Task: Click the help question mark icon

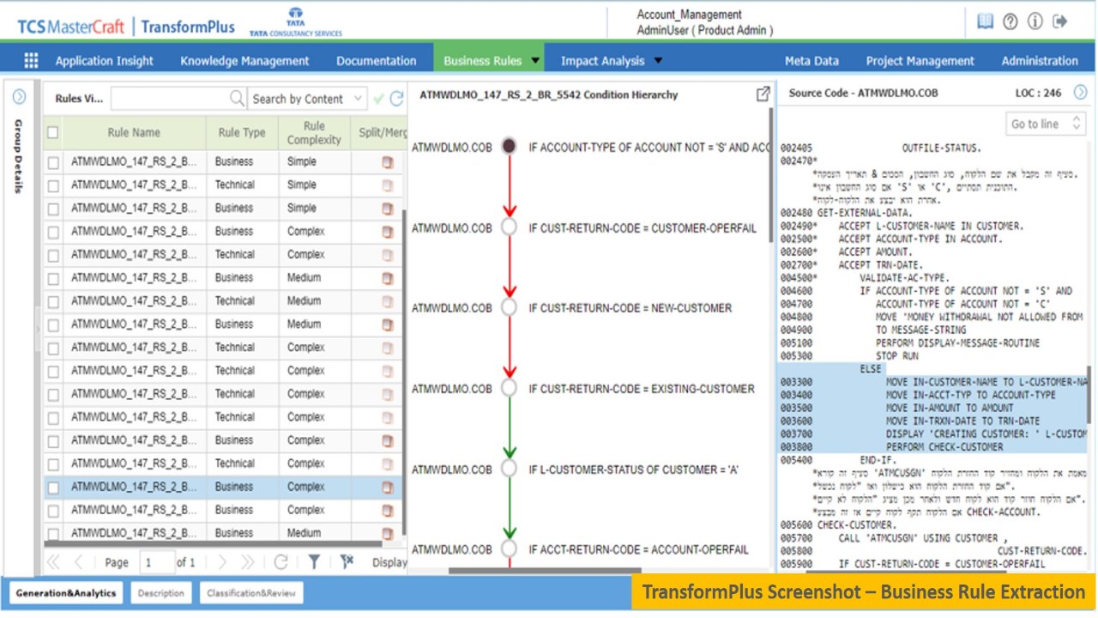Action: (1011, 21)
